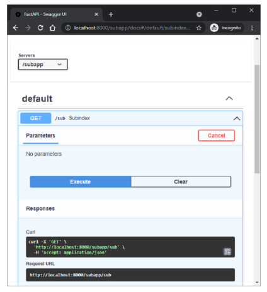The height and width of the screenshot is (292, 267).
Task: Open the tab search dropdown circle
Action: pos(199,14)
